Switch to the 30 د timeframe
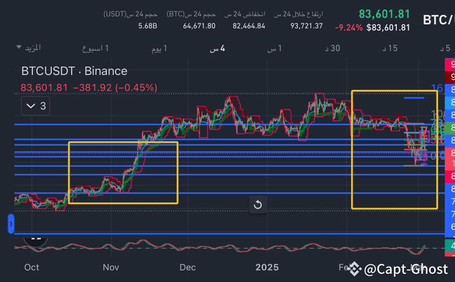The image size is (455, 282). (332, 48)
